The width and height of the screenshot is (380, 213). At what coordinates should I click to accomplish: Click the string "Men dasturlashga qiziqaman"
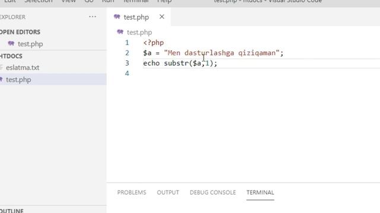tap(221, 53)
